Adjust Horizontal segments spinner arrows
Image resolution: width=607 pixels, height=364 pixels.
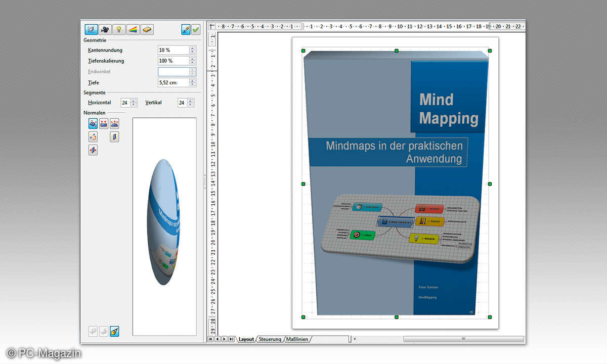(x=134, y=103)
